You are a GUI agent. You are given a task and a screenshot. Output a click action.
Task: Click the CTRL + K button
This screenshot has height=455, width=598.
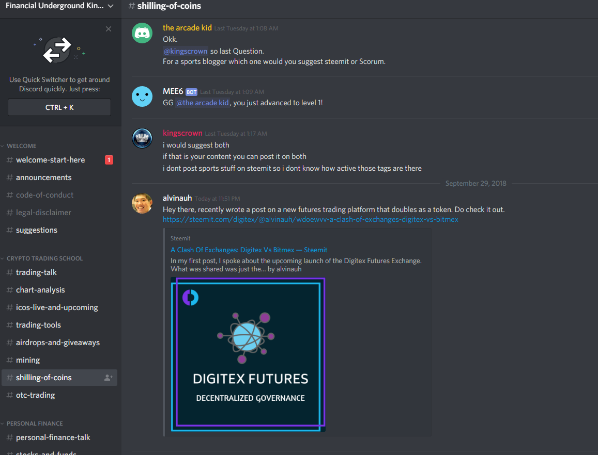59,107
